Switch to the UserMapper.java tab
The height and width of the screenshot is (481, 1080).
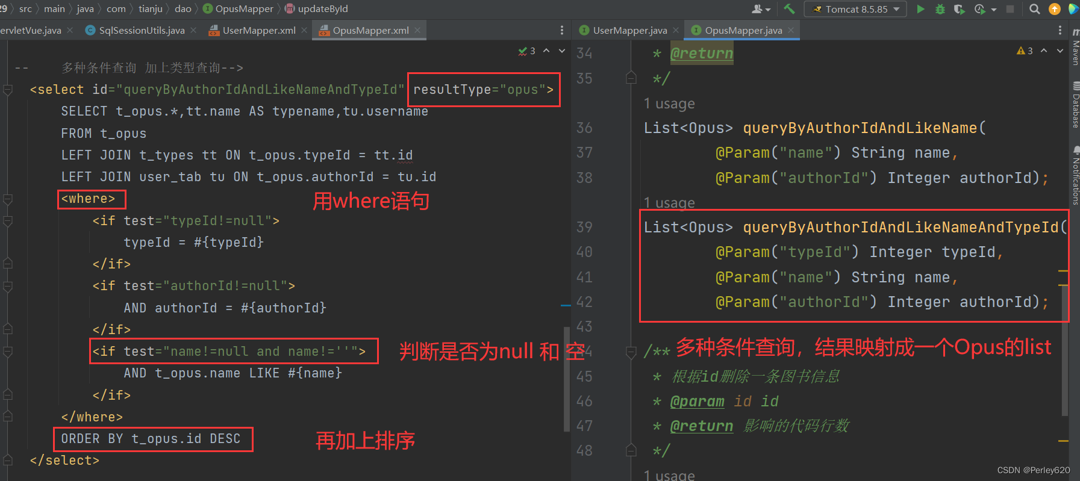click(x=629, y=30)
